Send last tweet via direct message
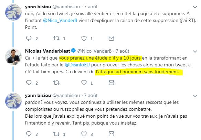Image resolution: width=201 pixels, height=140 pixels. [111, 134]
